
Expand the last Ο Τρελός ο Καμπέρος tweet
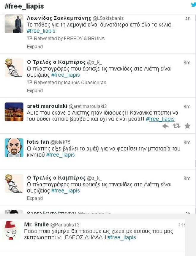click(x=35, y=198)
